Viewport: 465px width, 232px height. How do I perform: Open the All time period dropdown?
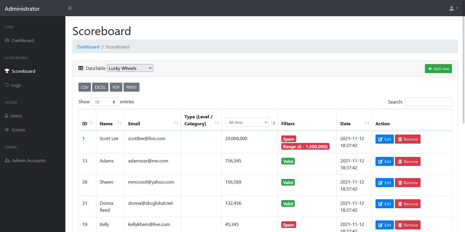click(x=247, y=122)
